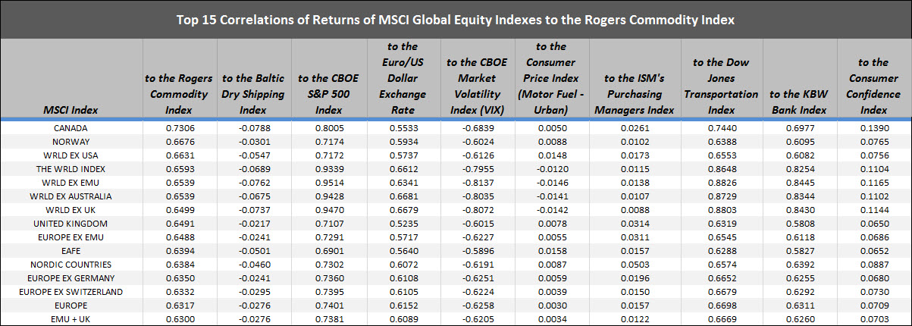Select EUROPE EX GERMANY Rogers value 0.6350

pos(179,278)
